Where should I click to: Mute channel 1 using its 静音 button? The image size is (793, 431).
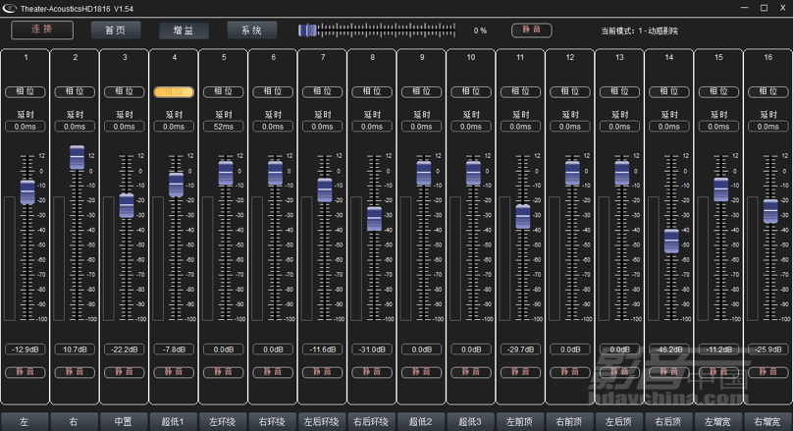click(26, 372)
